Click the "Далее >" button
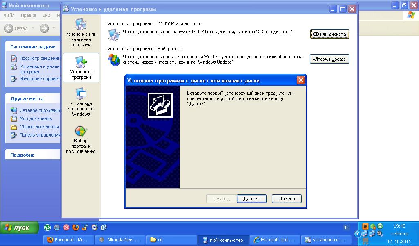 pyautogui.click(x=252, y=198)
